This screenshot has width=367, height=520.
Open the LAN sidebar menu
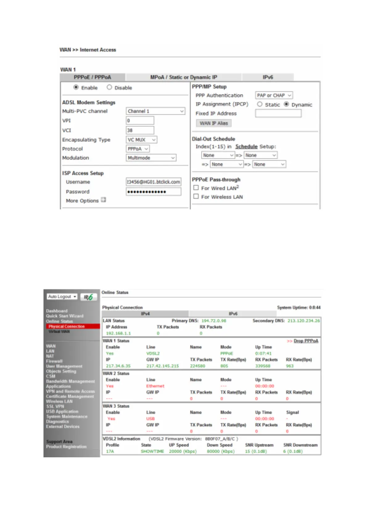click(x=50, y=351)
